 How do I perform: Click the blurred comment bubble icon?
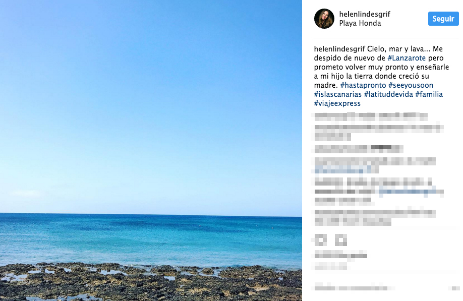pyautogui.click(x=341, y=240)
